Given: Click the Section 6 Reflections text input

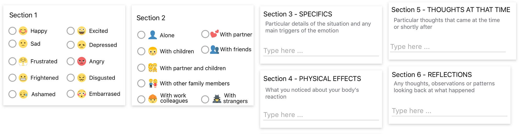Looking at the screenshot, I should [x=450, y=111].
